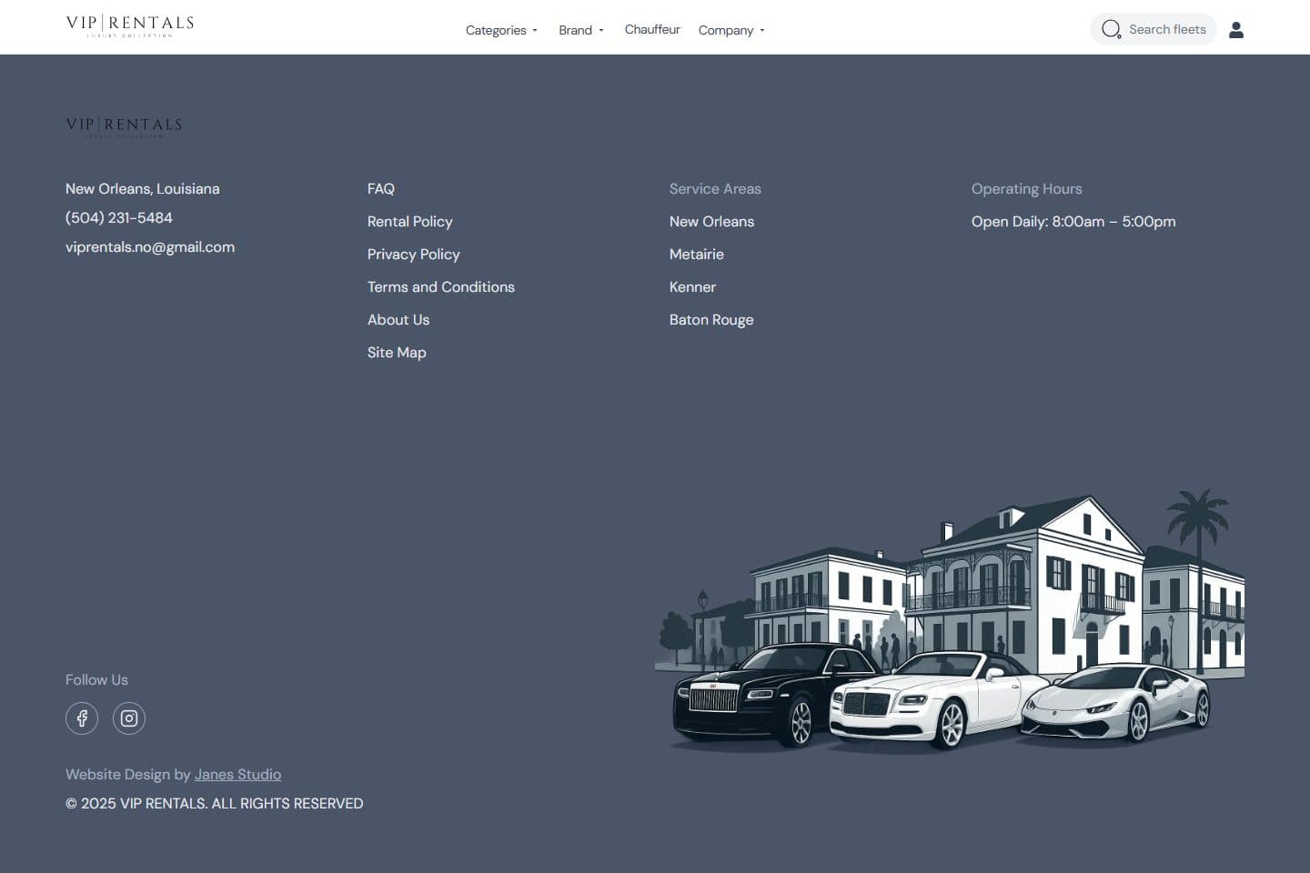Open the user account icon
This screenshot has height=873, width=1310.
pos(1235,30)
